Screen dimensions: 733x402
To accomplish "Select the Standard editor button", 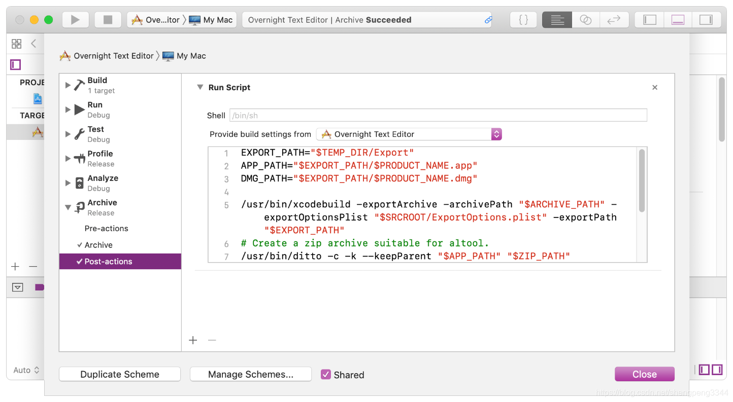I will coord(557,20).
